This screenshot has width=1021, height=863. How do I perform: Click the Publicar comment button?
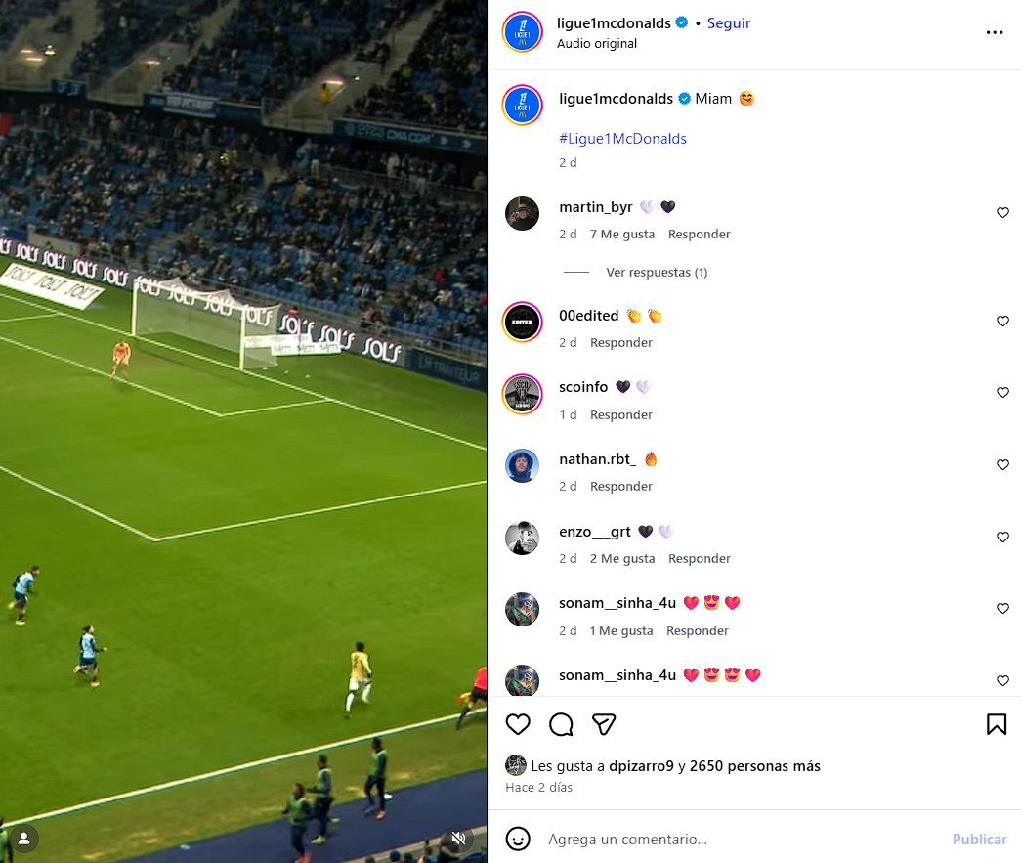coord(979,839)
